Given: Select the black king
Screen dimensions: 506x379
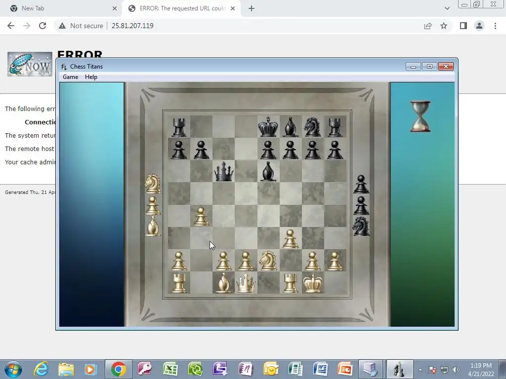Looking at the screenshot, I should point(268,127).
